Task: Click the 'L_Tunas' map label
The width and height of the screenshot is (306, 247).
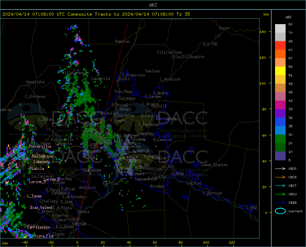Action: coord(34,196)
